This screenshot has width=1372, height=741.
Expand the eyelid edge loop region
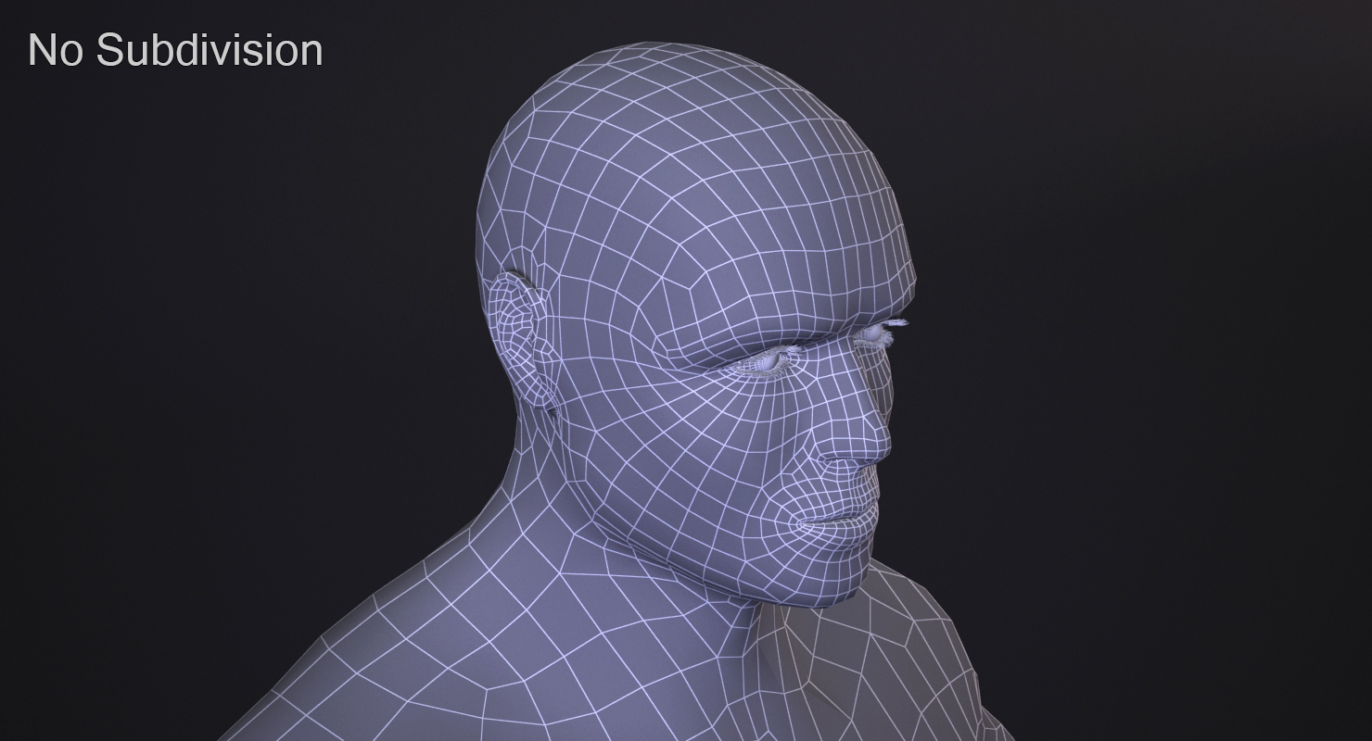click(x=769, y=361)
